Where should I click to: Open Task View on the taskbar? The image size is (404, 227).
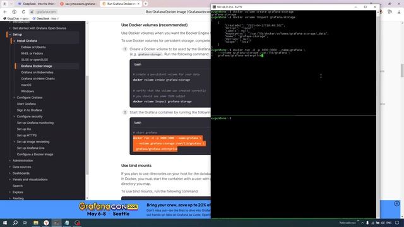tap(25, 223)
